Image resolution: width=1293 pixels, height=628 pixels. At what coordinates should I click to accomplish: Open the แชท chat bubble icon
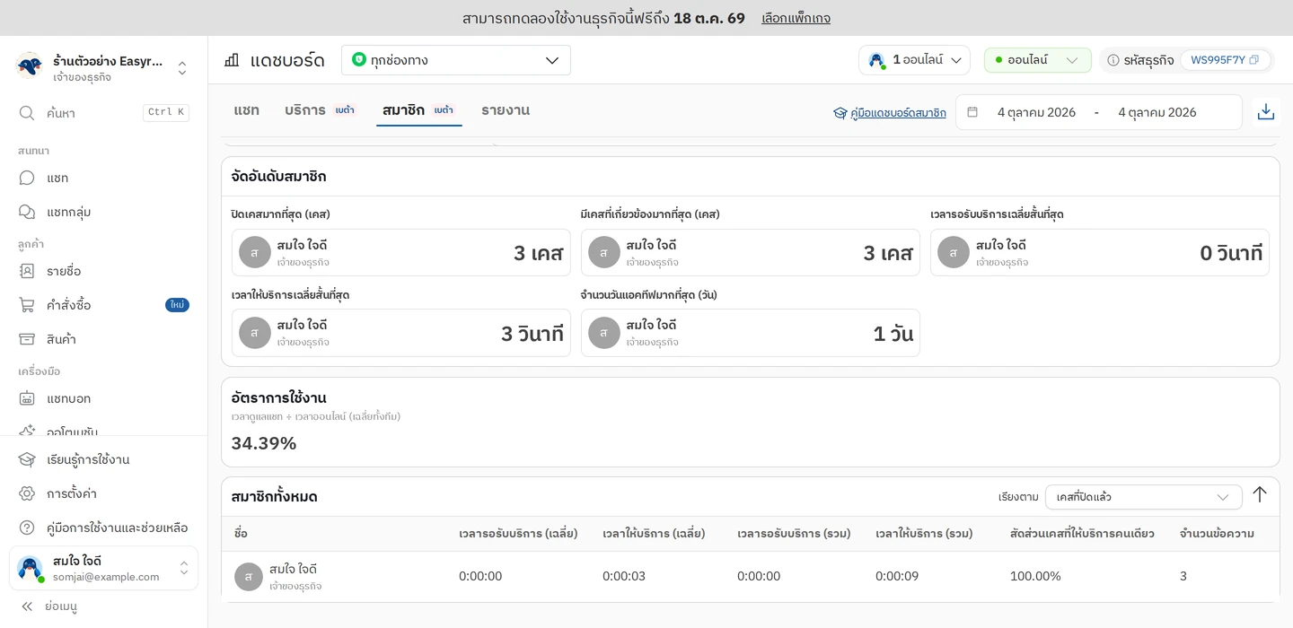tap(27, 178)
